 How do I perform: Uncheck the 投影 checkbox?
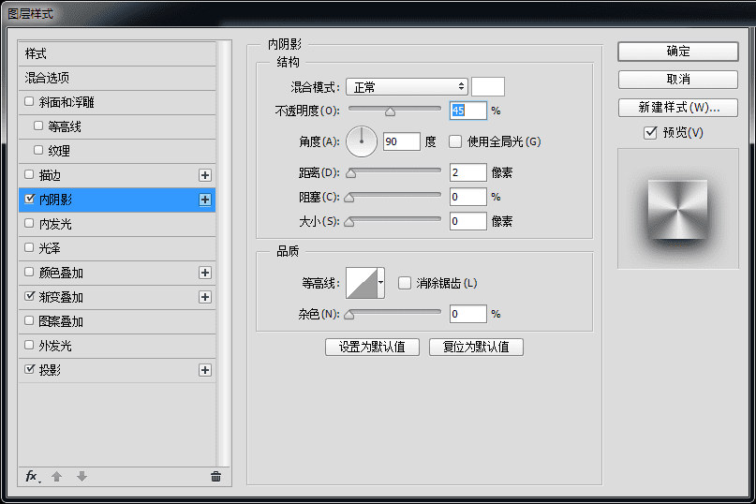pyautogui.click(x=29, y=369)
